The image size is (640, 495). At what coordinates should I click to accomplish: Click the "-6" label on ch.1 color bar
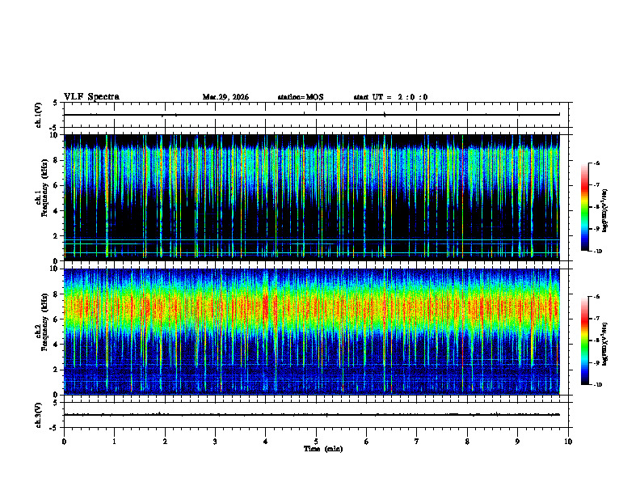(x=596, y=163)
